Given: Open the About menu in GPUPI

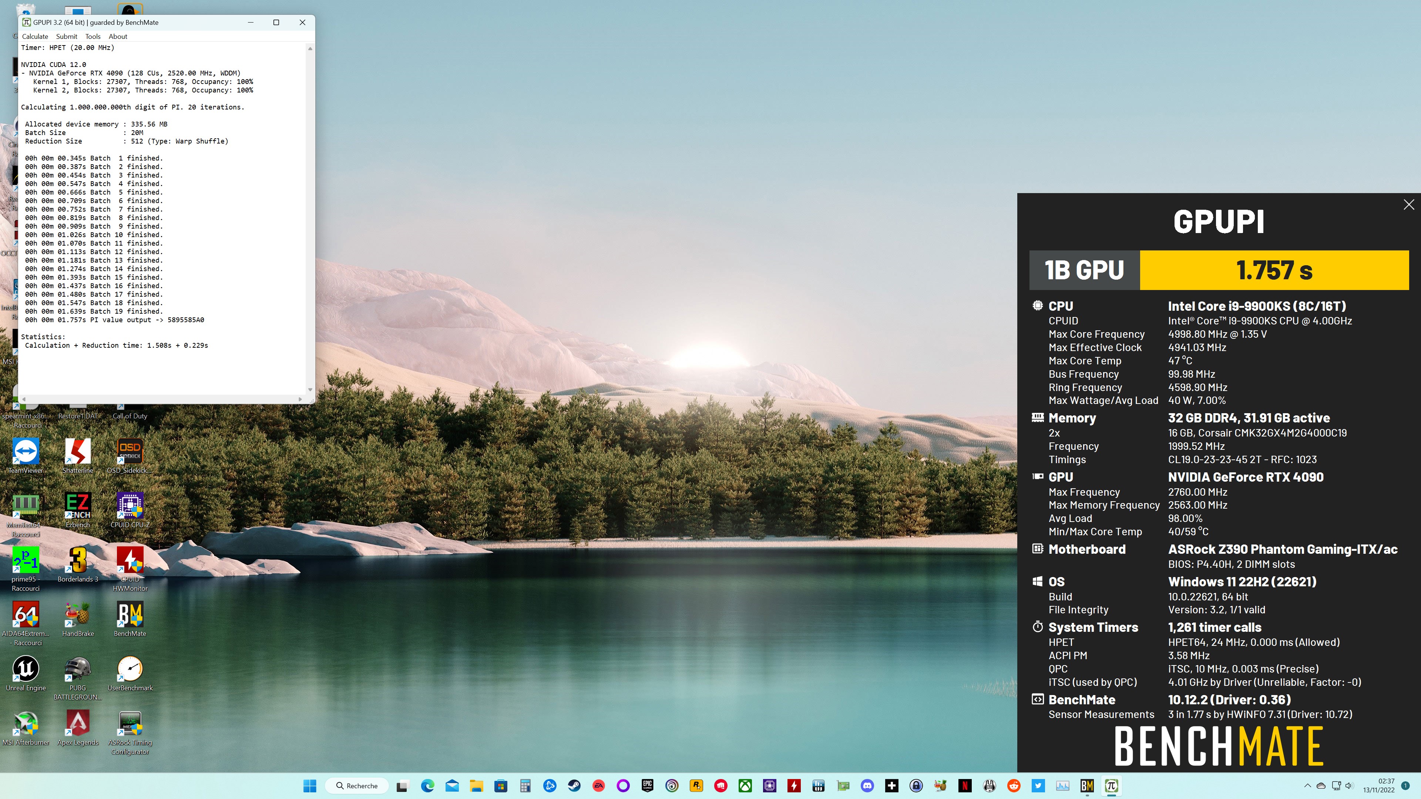Looking at the screenshot, I should coord(118,36).
